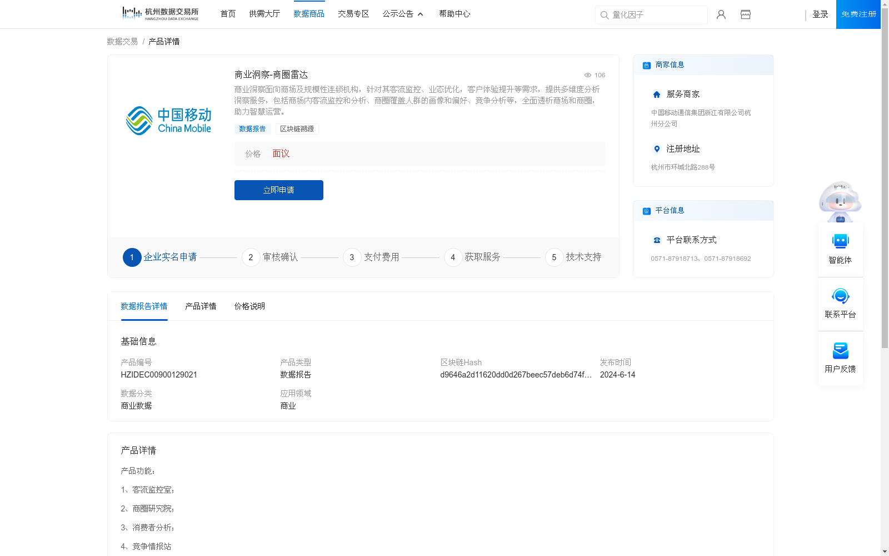Click the China Mobile product logo

click(x=168, y=121)
